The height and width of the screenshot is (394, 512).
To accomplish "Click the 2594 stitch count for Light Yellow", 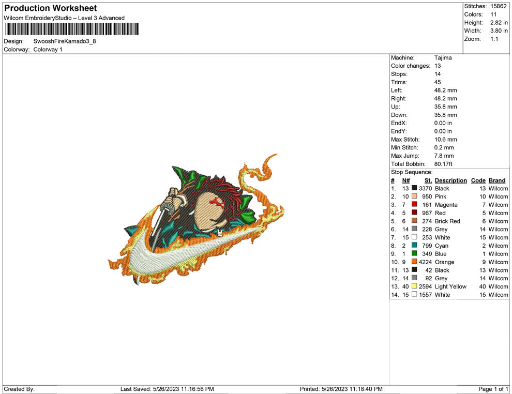I will pyautogui.click(x=426, y=286).
